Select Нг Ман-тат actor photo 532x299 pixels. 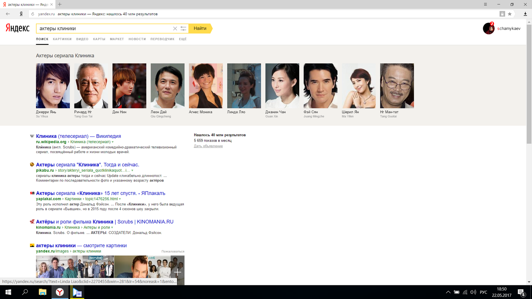[397, 86]
